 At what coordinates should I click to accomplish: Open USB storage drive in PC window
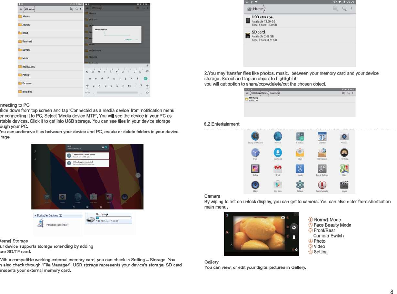109,218
